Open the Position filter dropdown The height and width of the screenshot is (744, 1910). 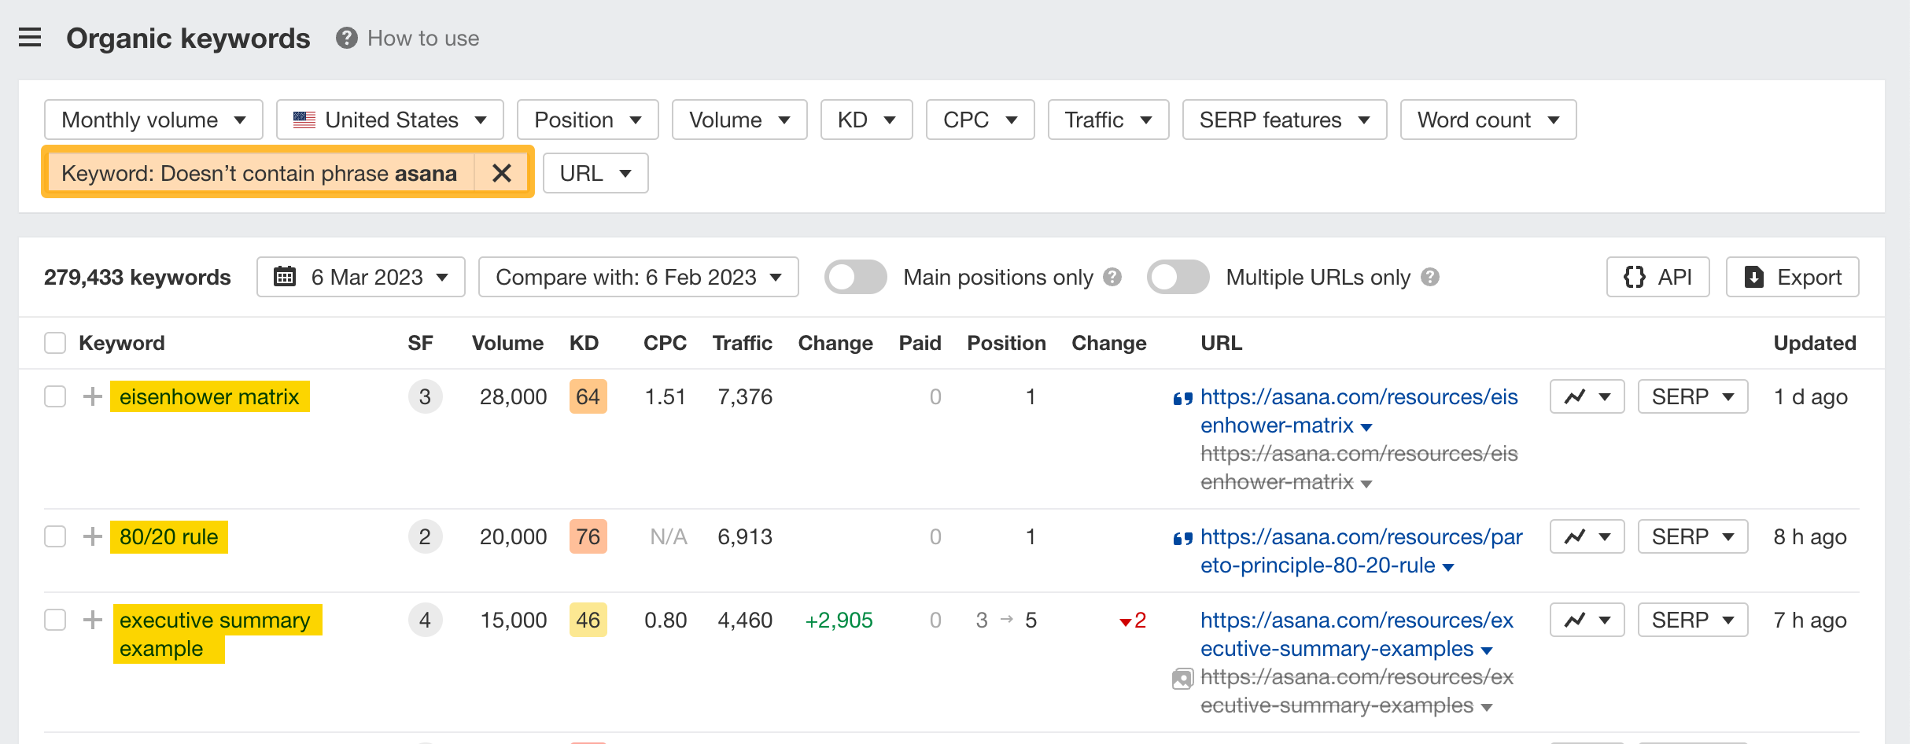pyautogui.click(x=588, y=120)
